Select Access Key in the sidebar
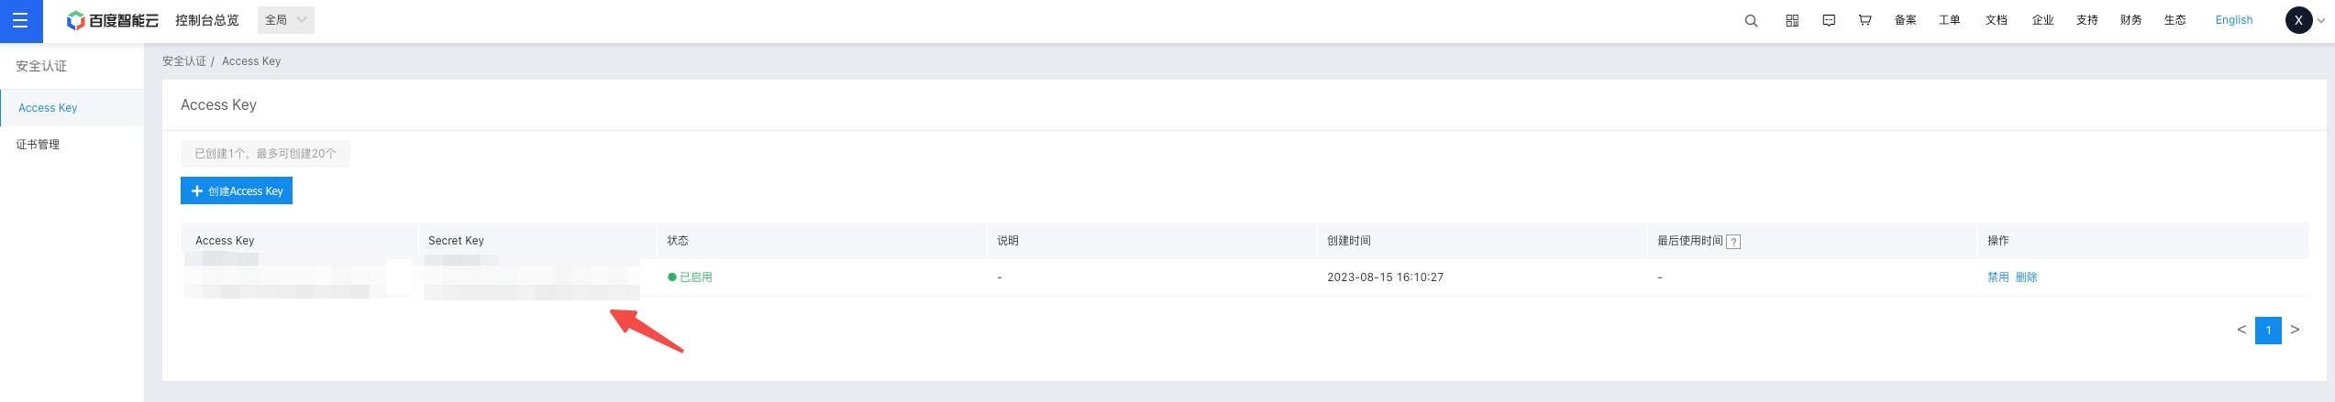 coord(48,108)
